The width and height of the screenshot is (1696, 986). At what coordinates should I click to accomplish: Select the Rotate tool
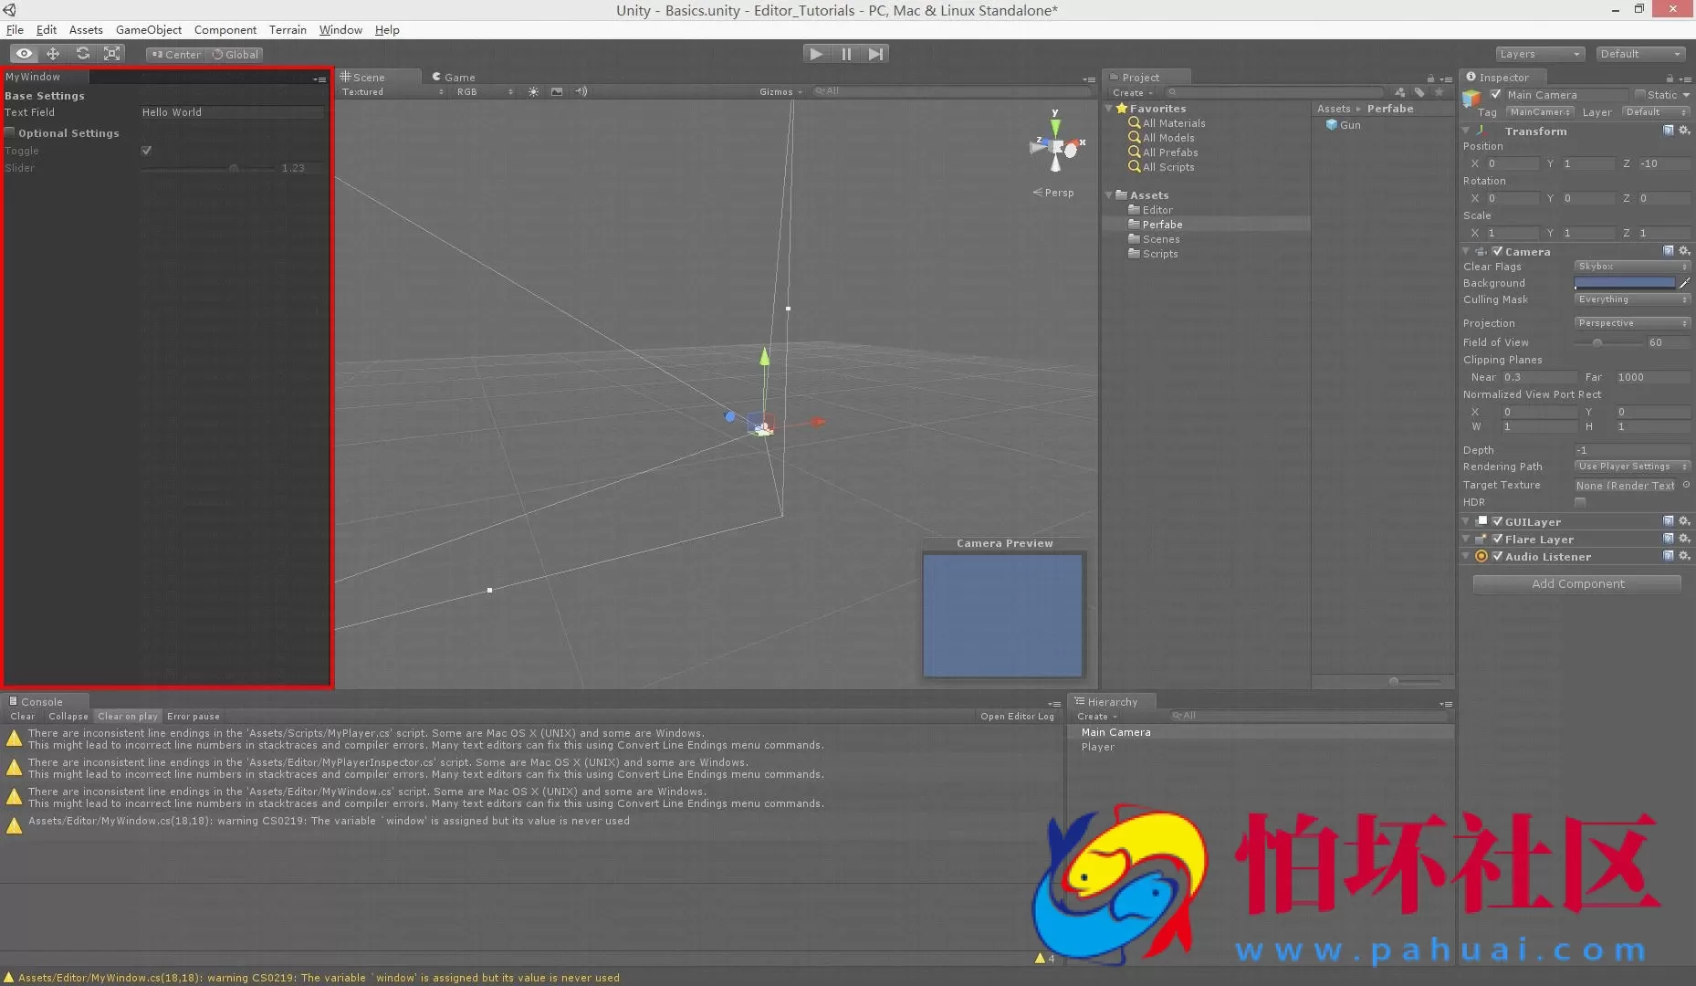click(x=82, y=54)
